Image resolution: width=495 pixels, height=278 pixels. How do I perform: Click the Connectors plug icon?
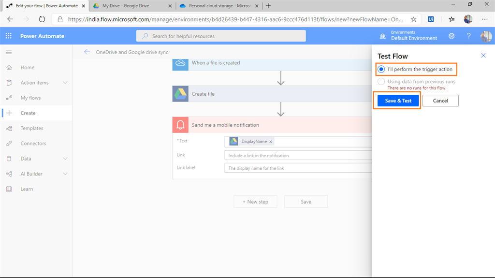click(9, 144)
